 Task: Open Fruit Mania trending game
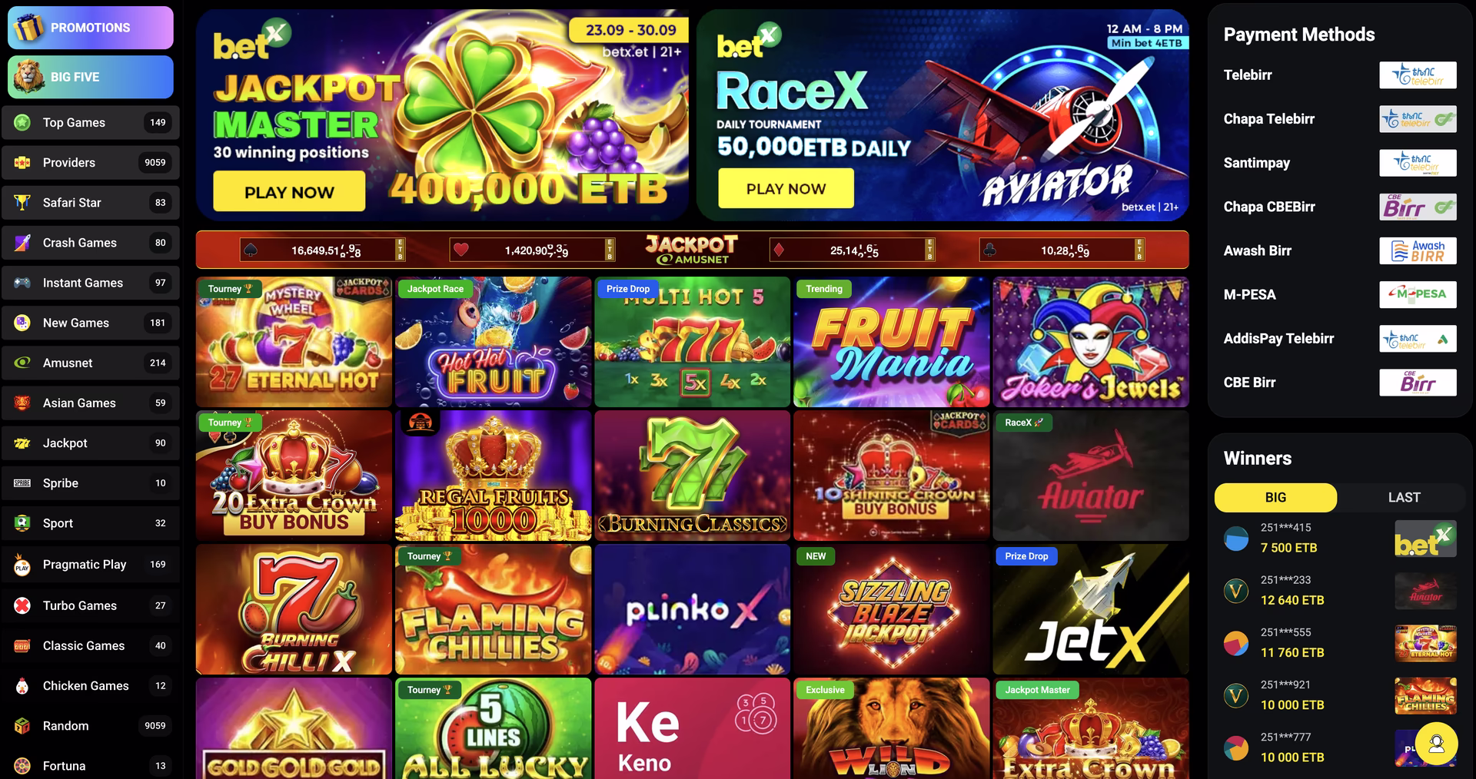coord(891,342)
